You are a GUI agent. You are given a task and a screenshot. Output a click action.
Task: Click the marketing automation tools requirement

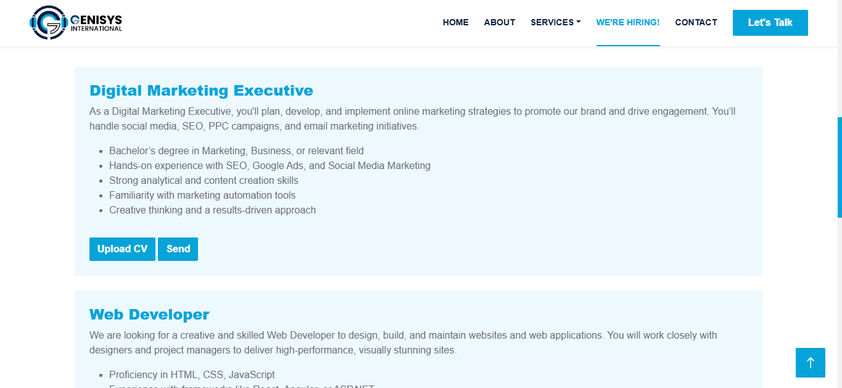point(202,196)
